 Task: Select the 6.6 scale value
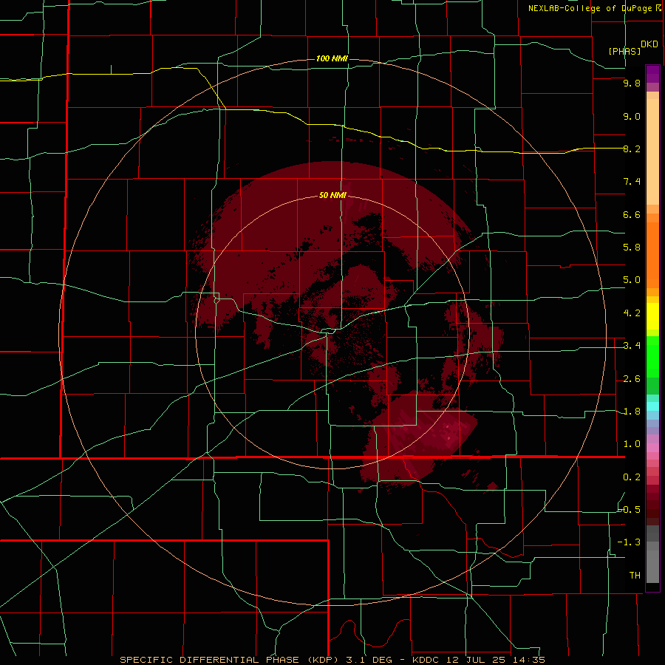[632, 214]
